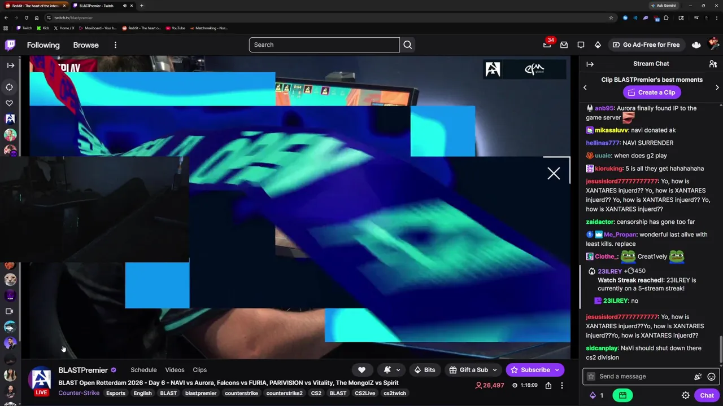Click the 26,497 viewer count
Screen dimensions: 723x406
tap(490, 386)
